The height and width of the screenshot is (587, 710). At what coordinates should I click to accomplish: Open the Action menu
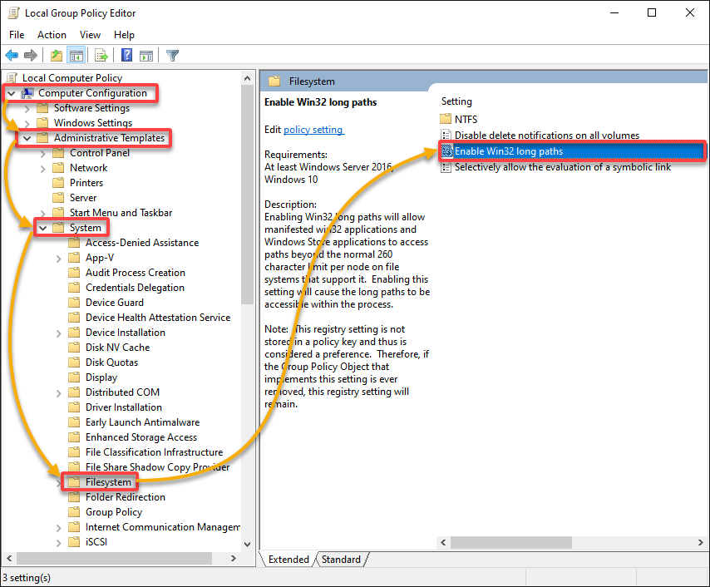point(52,35)
